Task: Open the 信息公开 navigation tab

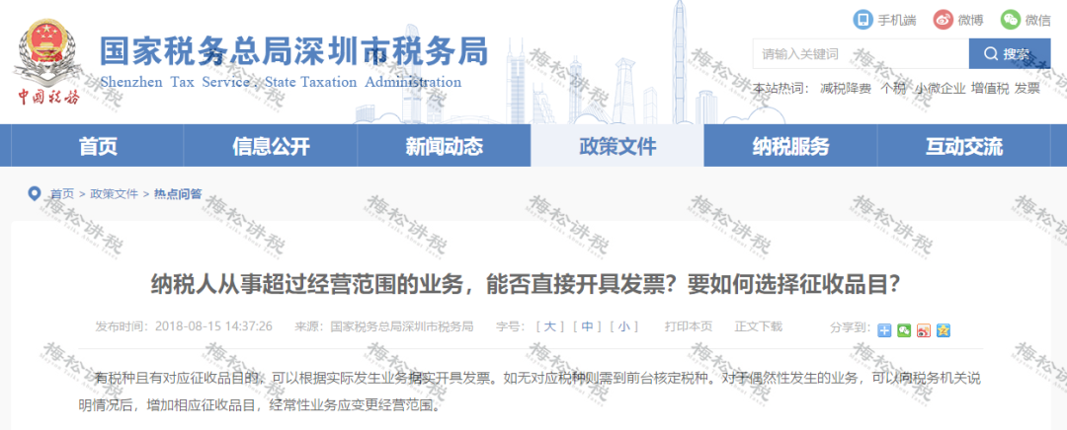Action: click(271, 145)
